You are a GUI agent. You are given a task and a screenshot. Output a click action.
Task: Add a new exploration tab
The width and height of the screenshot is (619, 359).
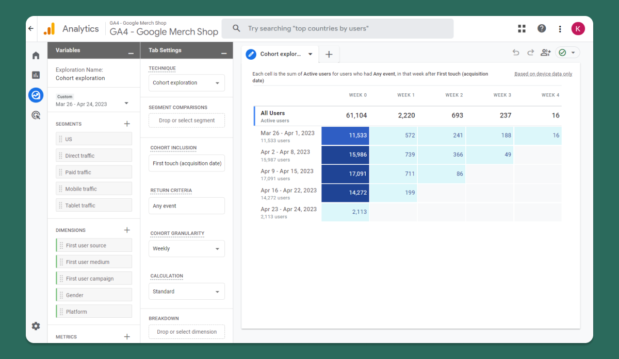click(x=329, y=54)
